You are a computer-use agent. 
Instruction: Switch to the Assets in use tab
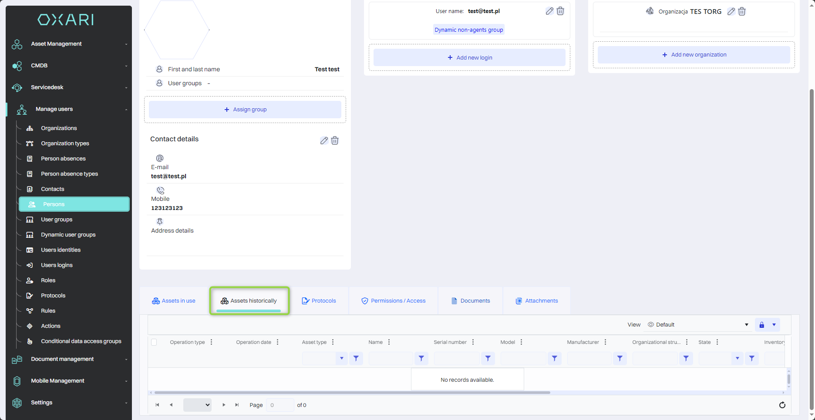pos(174,301)
